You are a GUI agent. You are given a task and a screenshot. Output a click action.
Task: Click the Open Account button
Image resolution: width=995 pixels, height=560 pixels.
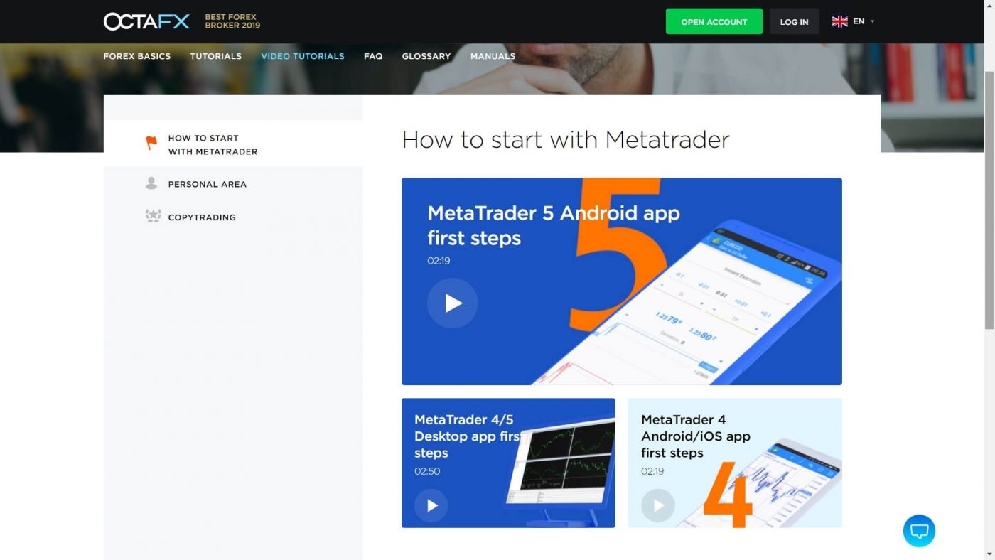tap(714, 21)
